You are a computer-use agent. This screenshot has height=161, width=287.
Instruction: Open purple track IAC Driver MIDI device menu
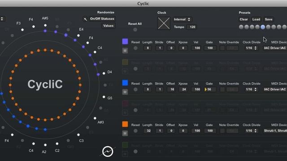tap(275, 48)
